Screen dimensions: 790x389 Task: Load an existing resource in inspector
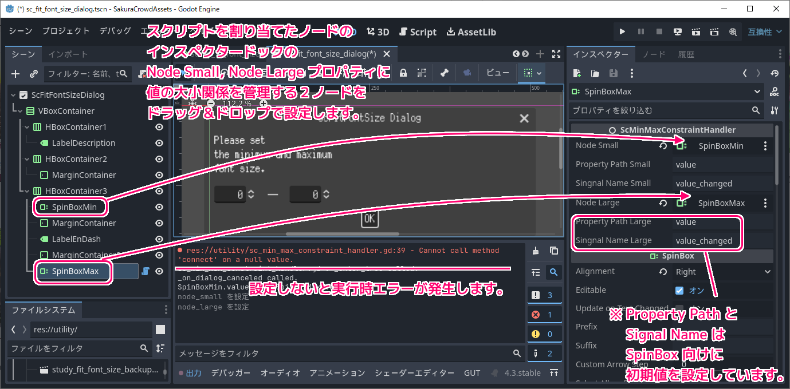coord(595,73)
